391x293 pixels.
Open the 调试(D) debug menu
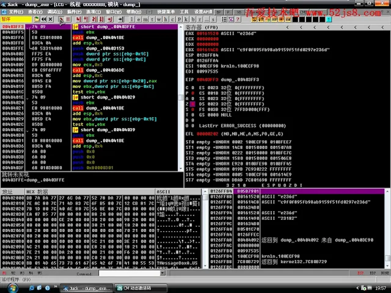[55, 12]
